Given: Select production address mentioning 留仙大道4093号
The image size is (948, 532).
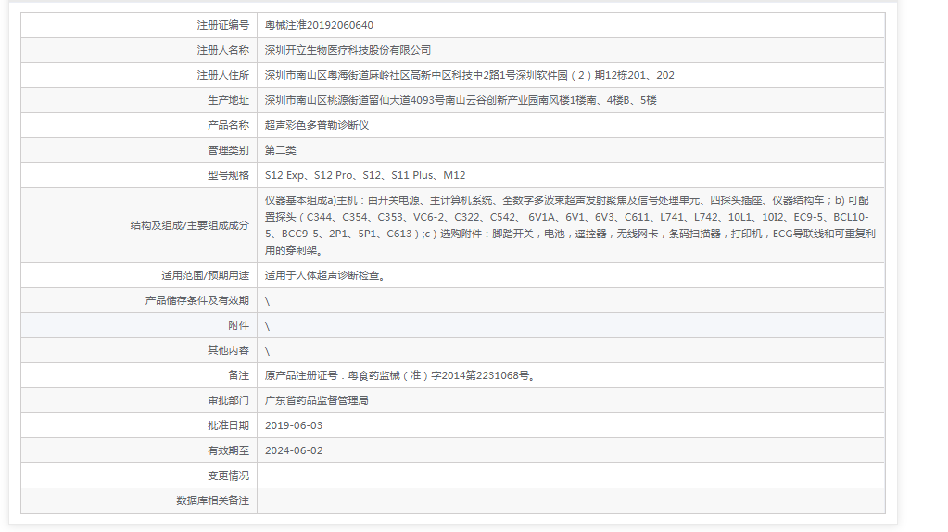Looking at the screenshot, I should coord(461,100).
